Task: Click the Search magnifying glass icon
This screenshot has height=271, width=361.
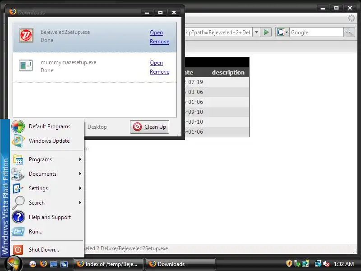Action: (x=18, y=202)
